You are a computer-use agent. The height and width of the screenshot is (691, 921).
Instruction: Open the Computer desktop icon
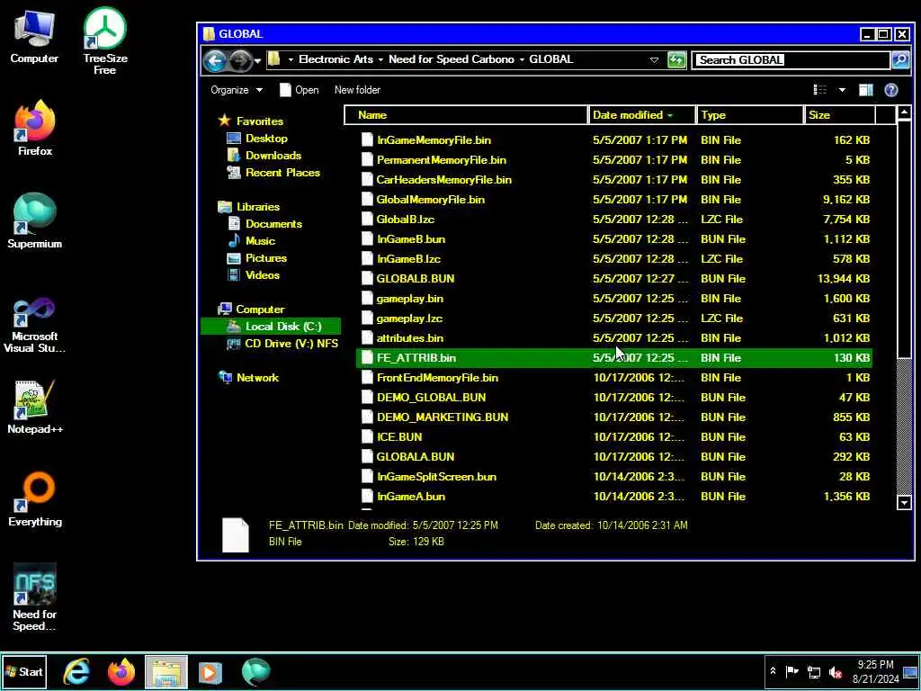point(34,36)
